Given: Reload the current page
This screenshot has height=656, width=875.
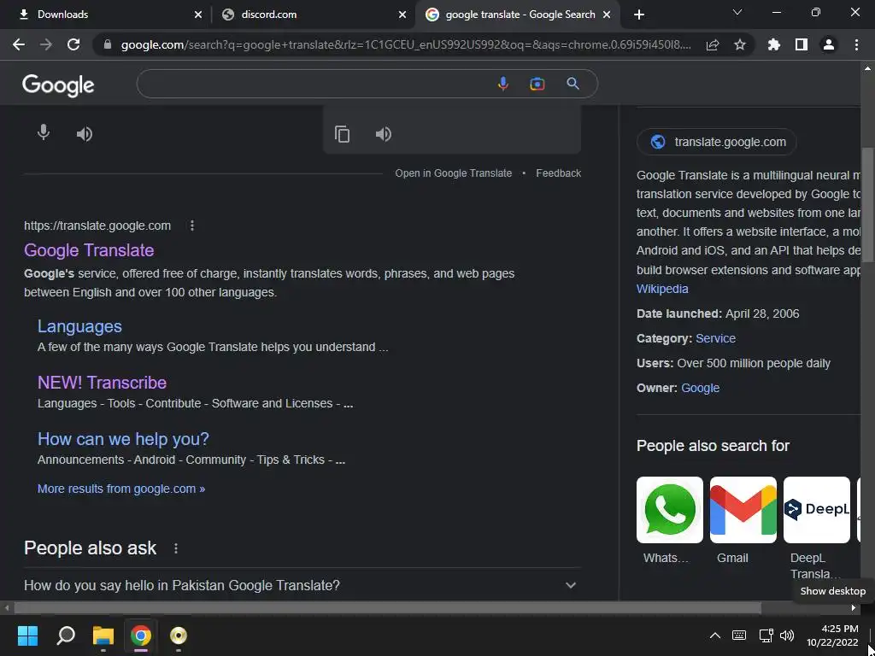Looking at the screenshot, I should pos(73,44).
